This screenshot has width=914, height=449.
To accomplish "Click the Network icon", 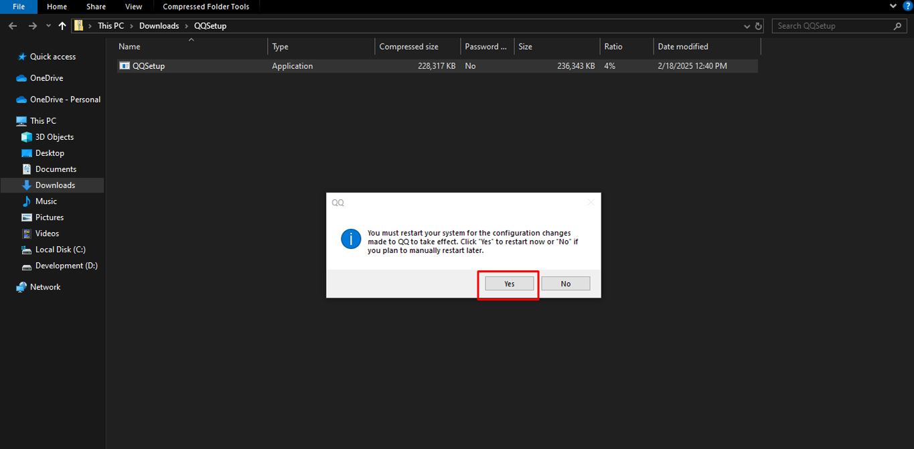I will pos(21,287).
